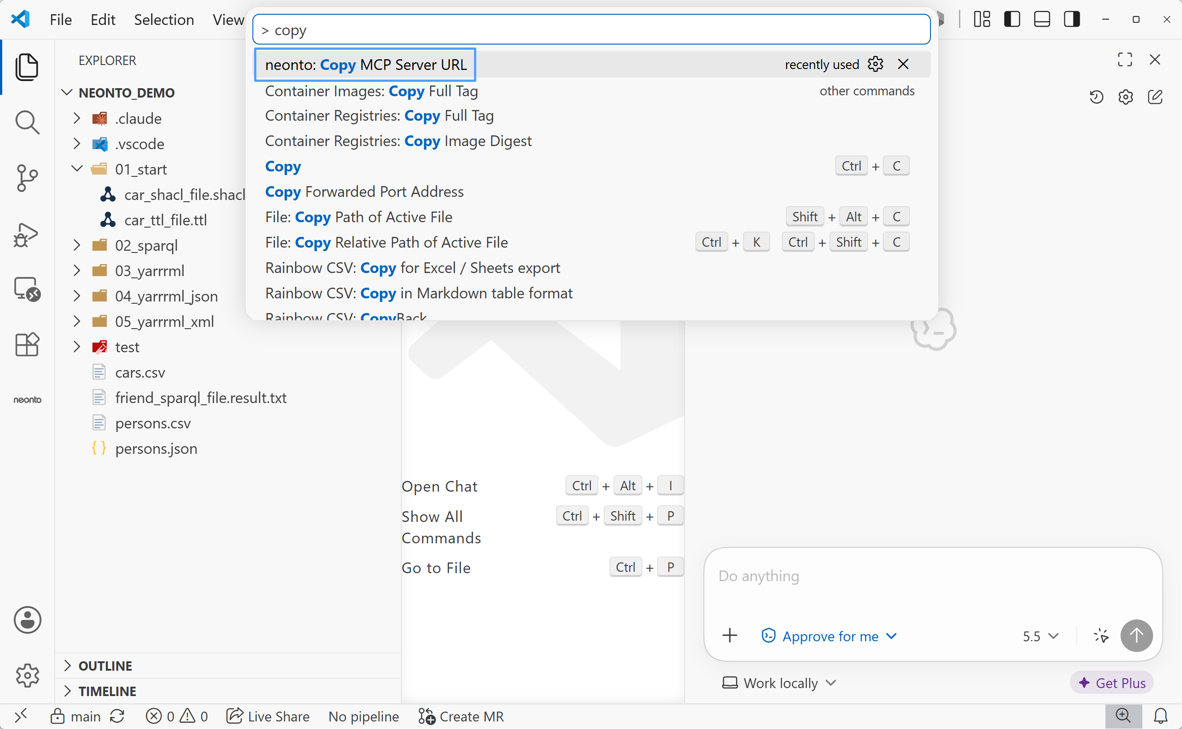Open errors and warnings status entry

(176, 716)
